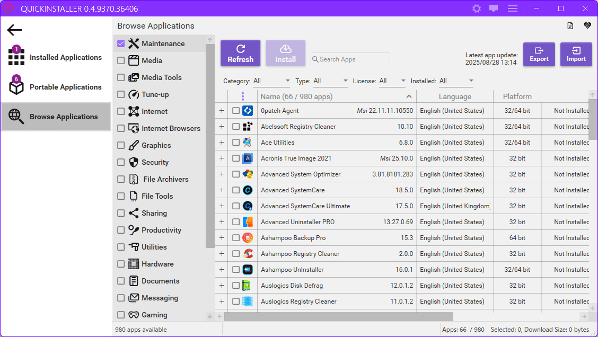This screenshot has height=337, width=598.
Task: Click the heart donate icon
Action: [x=587, y=25]
